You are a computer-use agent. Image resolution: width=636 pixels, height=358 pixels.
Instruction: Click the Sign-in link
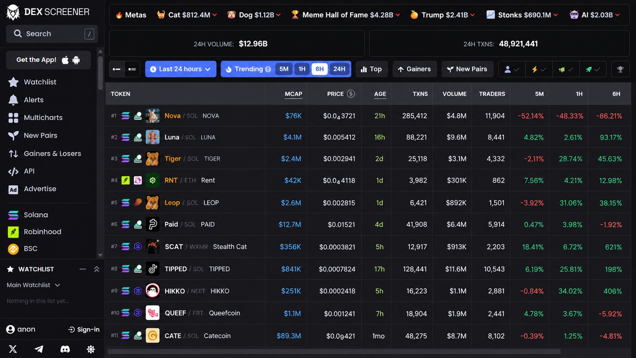point(84,329)
